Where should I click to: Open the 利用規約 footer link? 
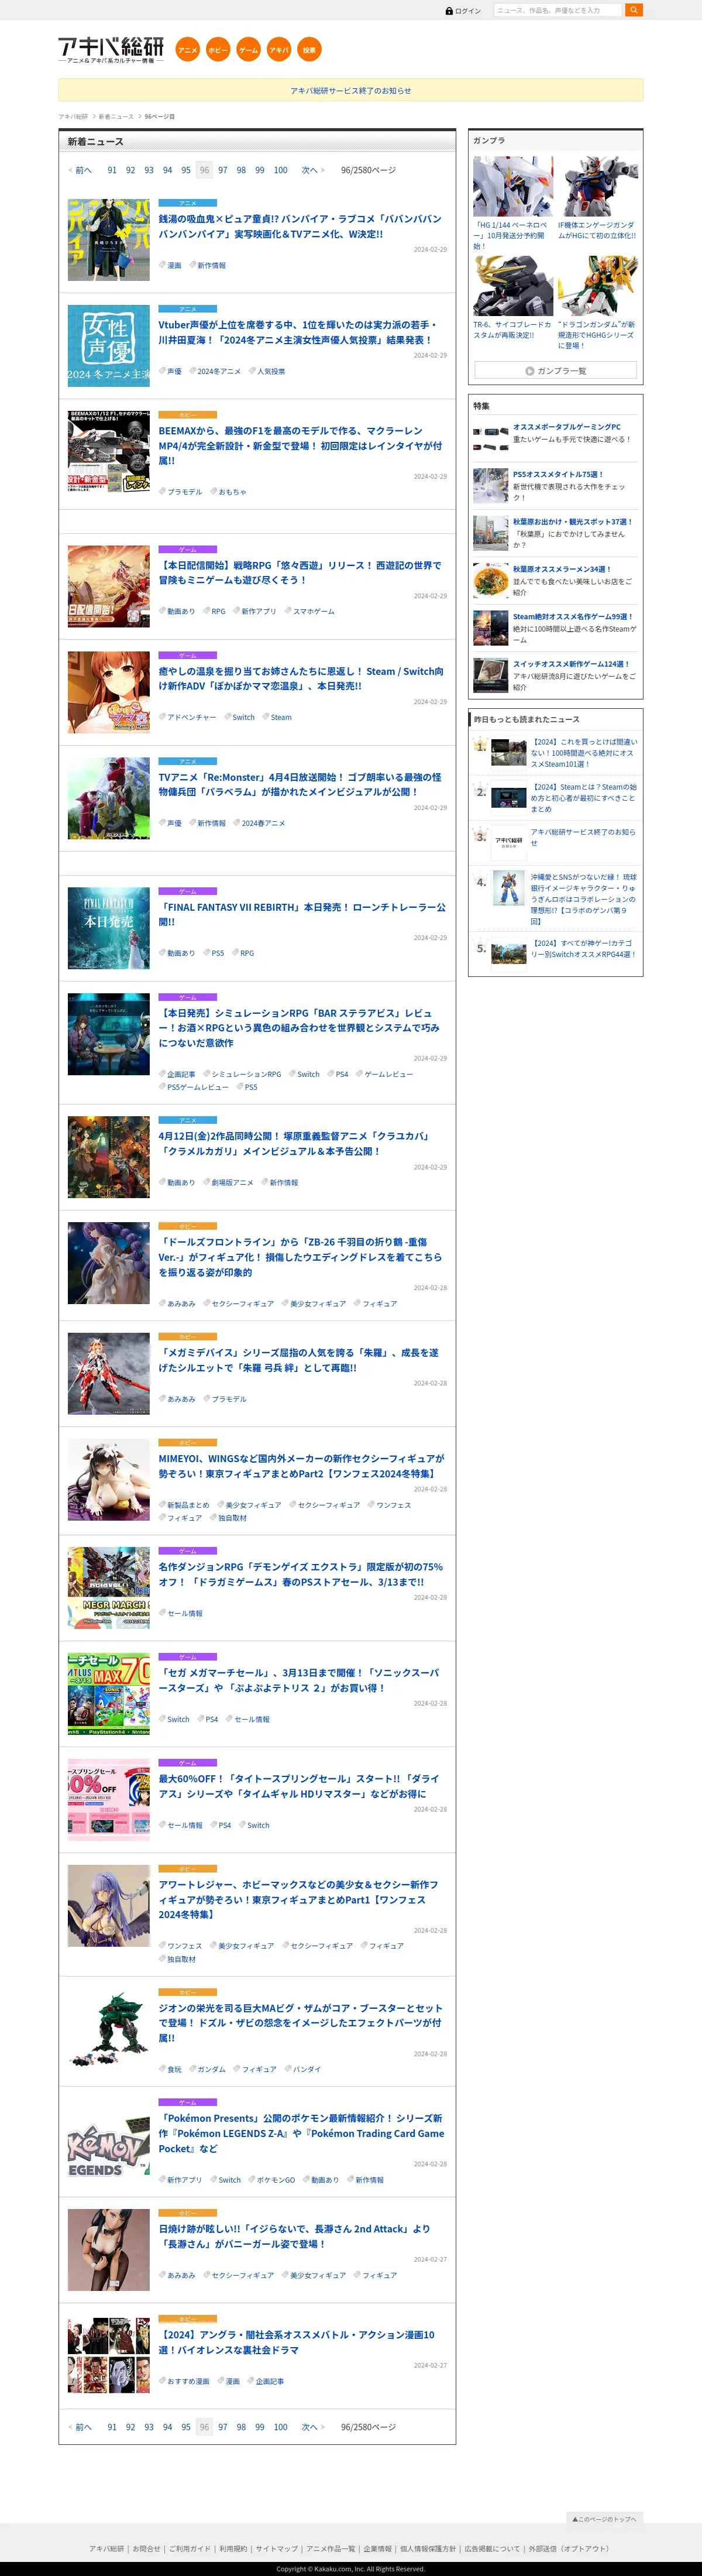click(x=233, y=2548)
